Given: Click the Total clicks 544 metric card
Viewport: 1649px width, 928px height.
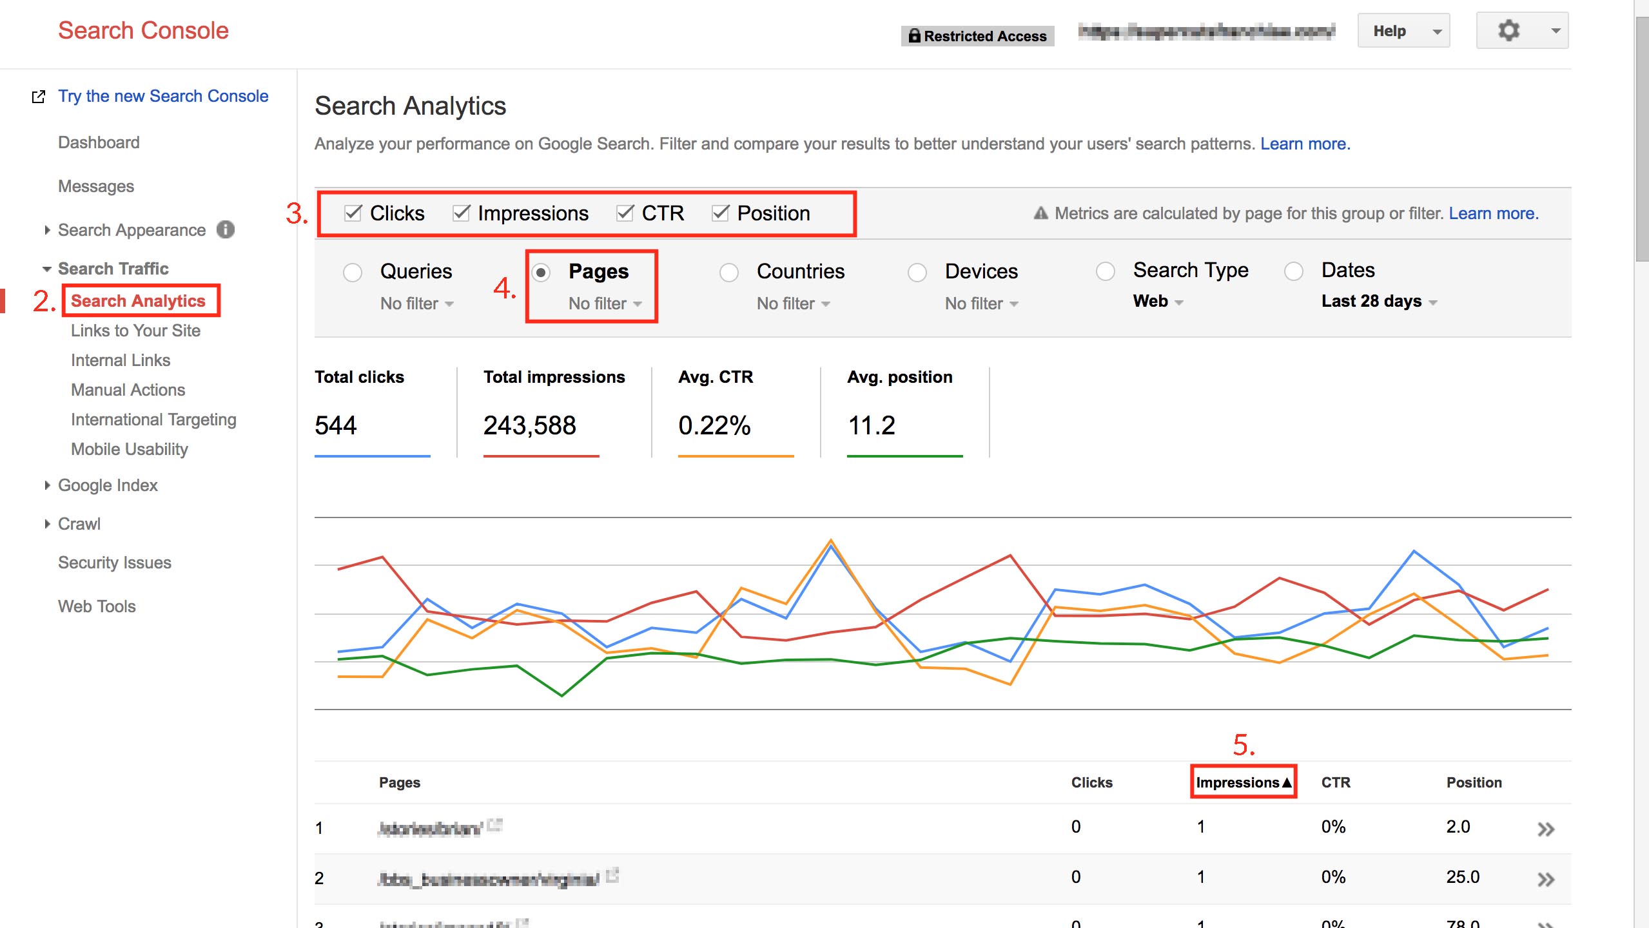Looking at the screenshot, I should point(373,412).
